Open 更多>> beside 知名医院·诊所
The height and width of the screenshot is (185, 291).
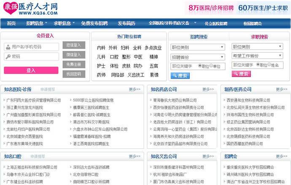click(135, 89)
